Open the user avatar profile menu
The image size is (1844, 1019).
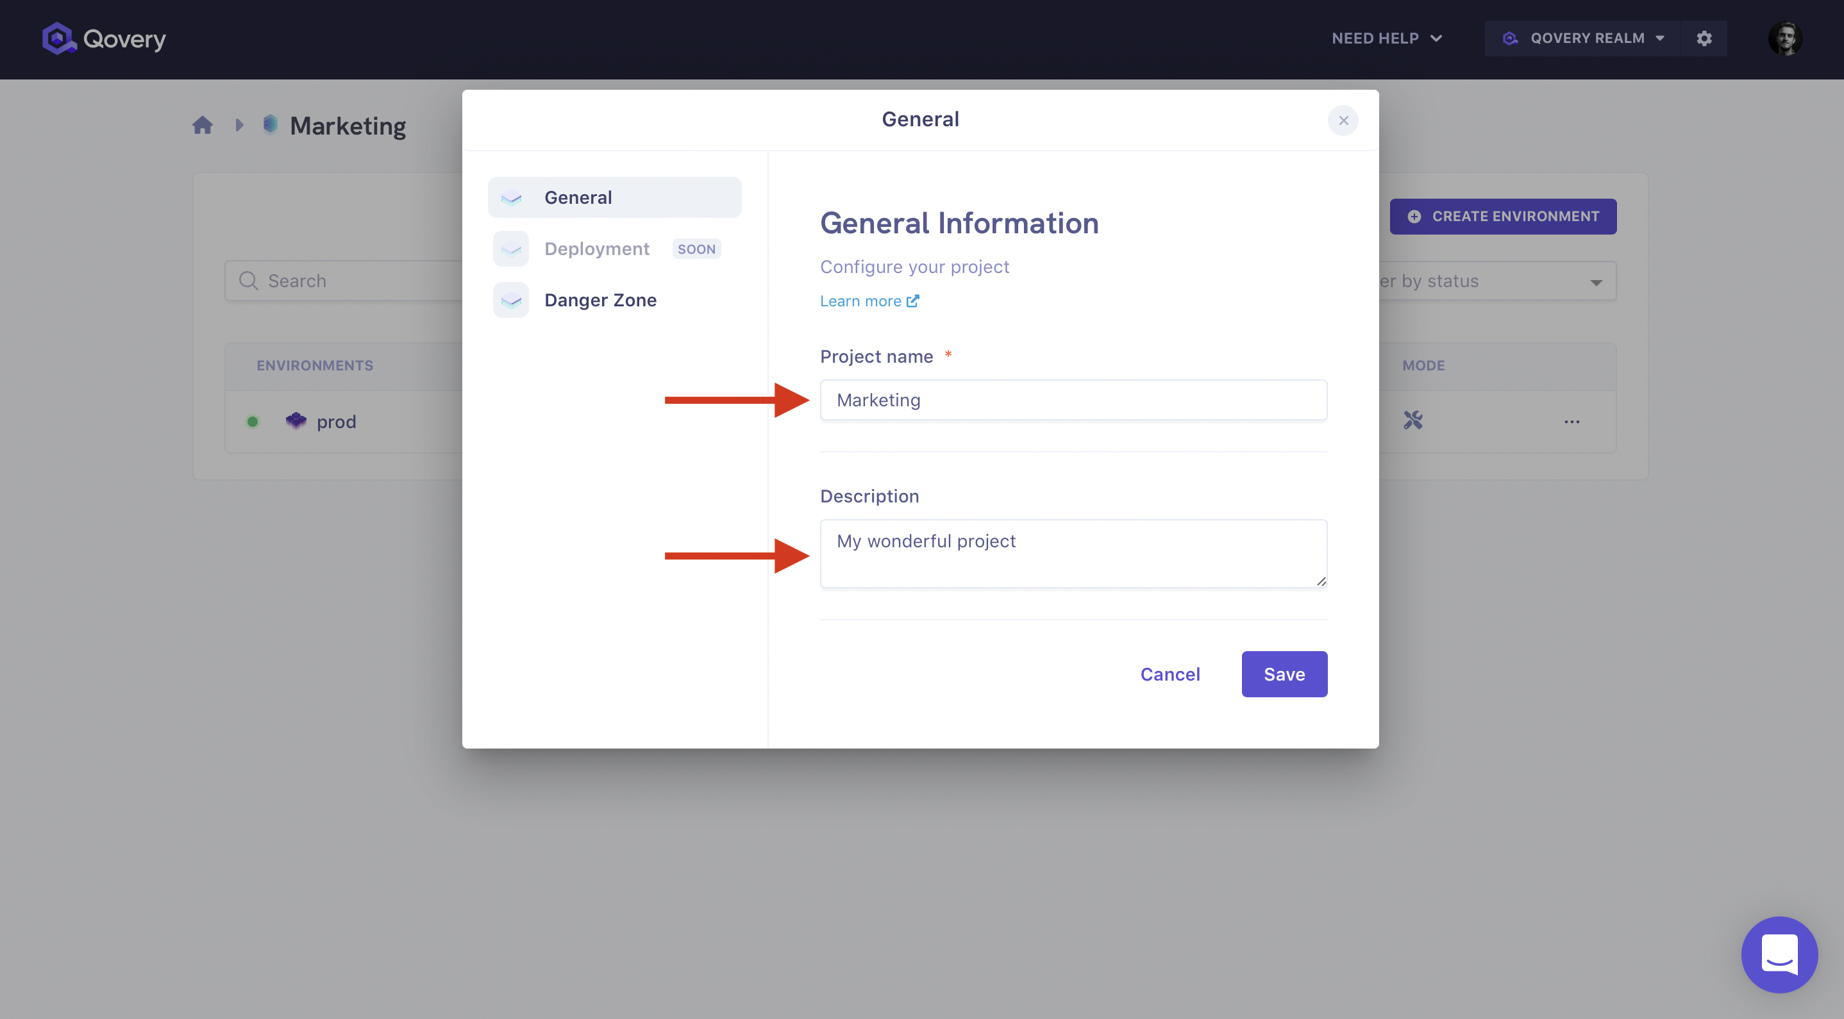[1785, 38]
